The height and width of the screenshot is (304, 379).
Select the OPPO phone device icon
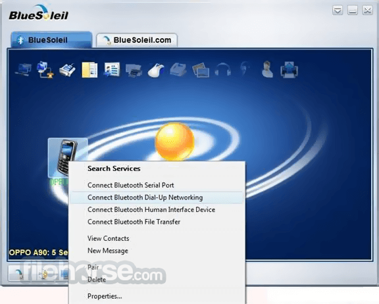(67, 157)
